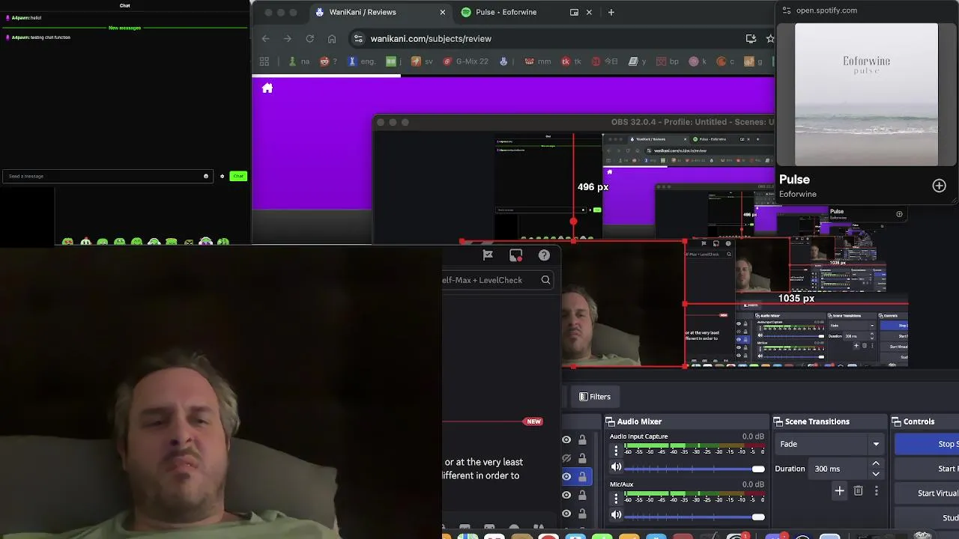The height and width of the screenshot is (539, 959).
Task: Go back in the browser
Action: [x=265, y=38]
